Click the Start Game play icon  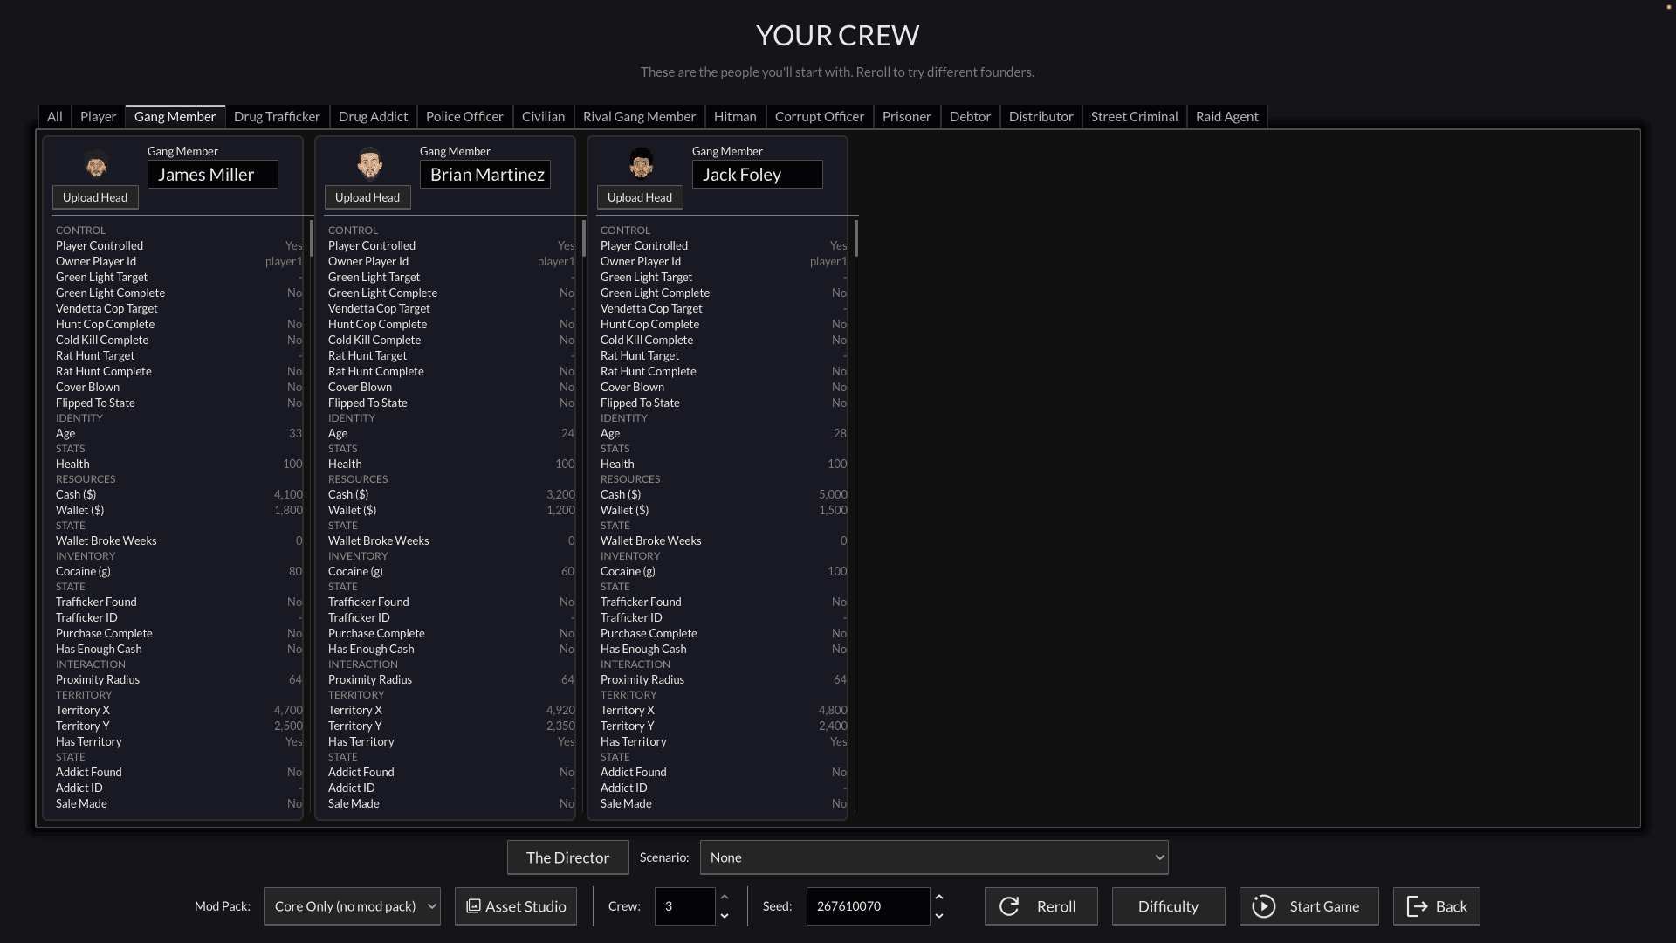pos(1263,906)
